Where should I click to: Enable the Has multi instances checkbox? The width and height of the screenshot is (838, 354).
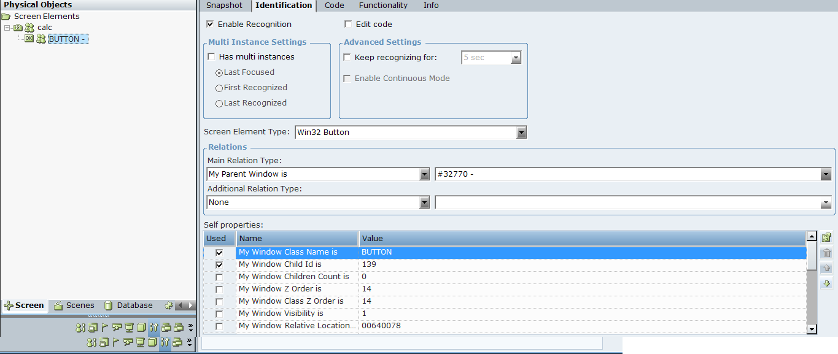[212, 57]
